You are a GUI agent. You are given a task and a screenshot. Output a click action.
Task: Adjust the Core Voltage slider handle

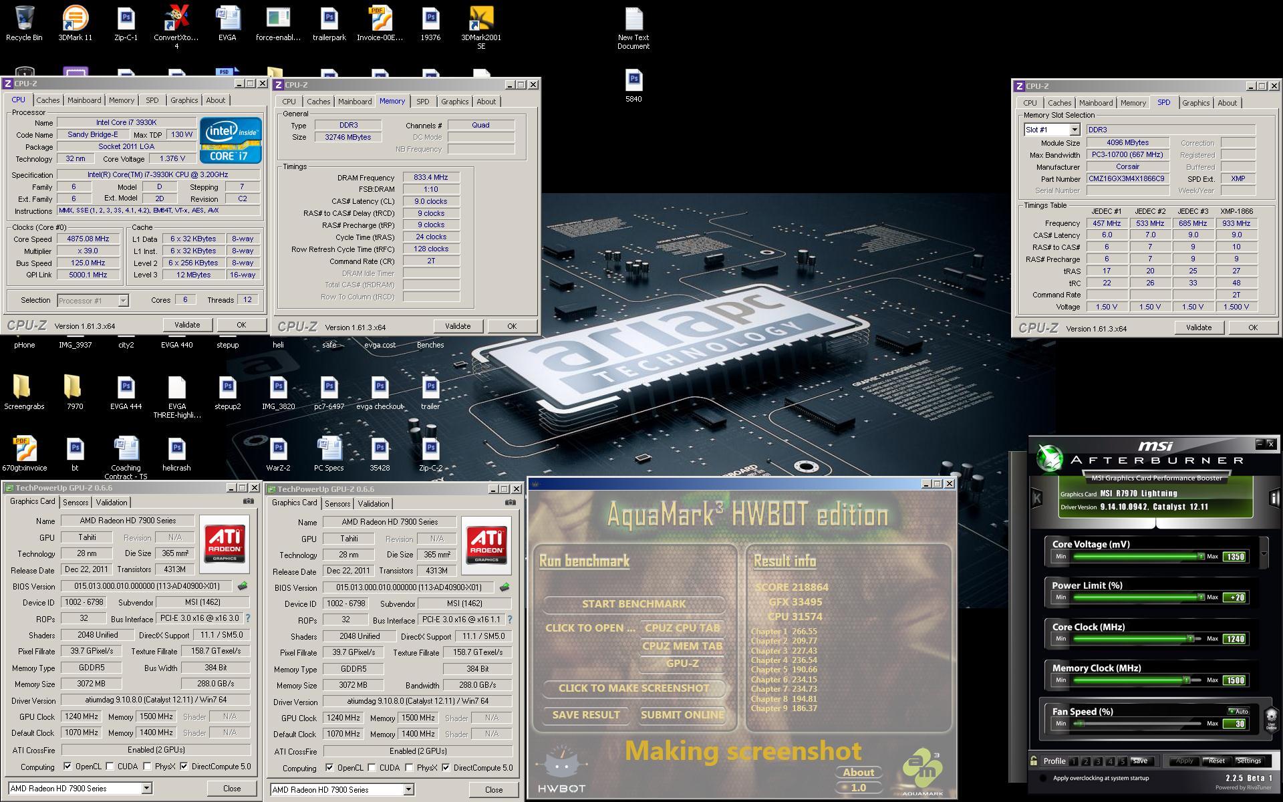point(1201,557)
